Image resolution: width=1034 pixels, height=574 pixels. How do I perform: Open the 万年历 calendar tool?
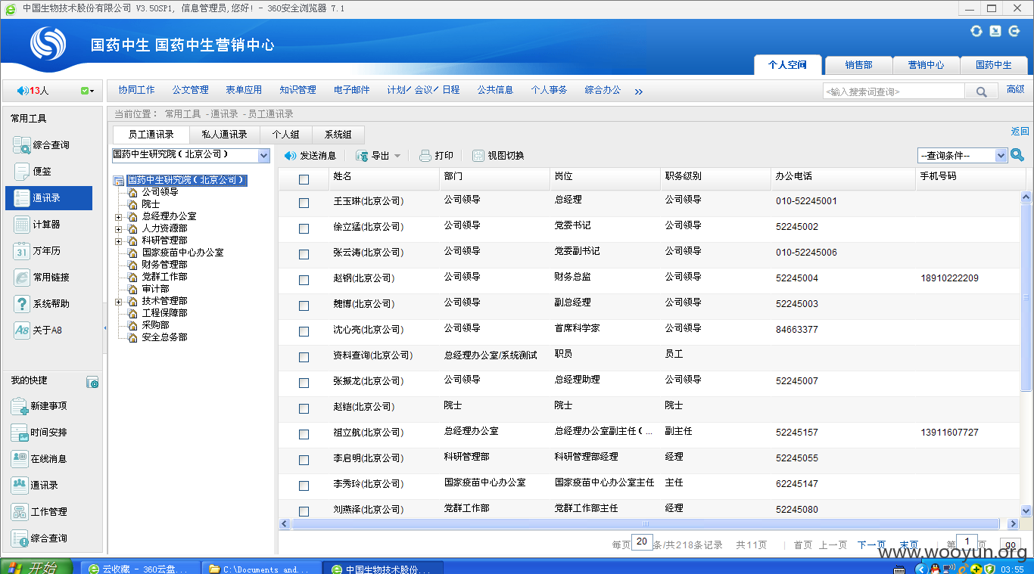tap(36, 251)
